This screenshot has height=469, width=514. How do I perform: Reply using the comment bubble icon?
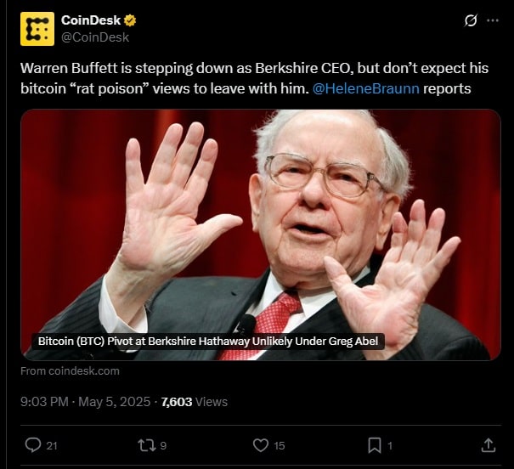pos(33,445)
